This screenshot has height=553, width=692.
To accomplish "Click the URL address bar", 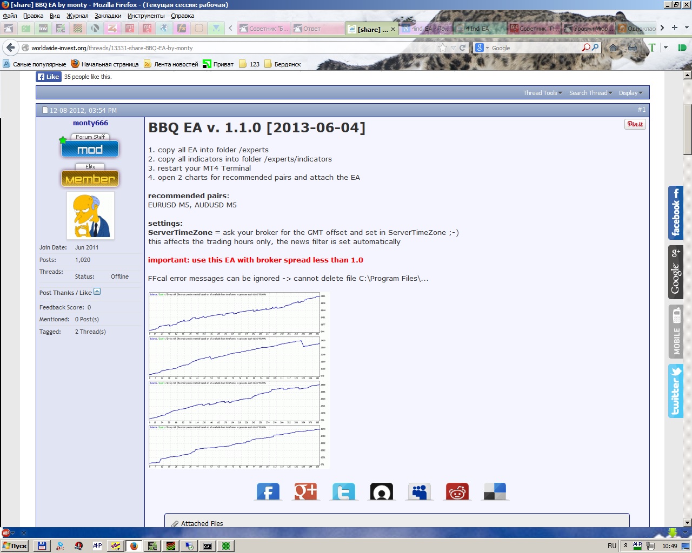I will pyautogui.click(x=232, y=48).
